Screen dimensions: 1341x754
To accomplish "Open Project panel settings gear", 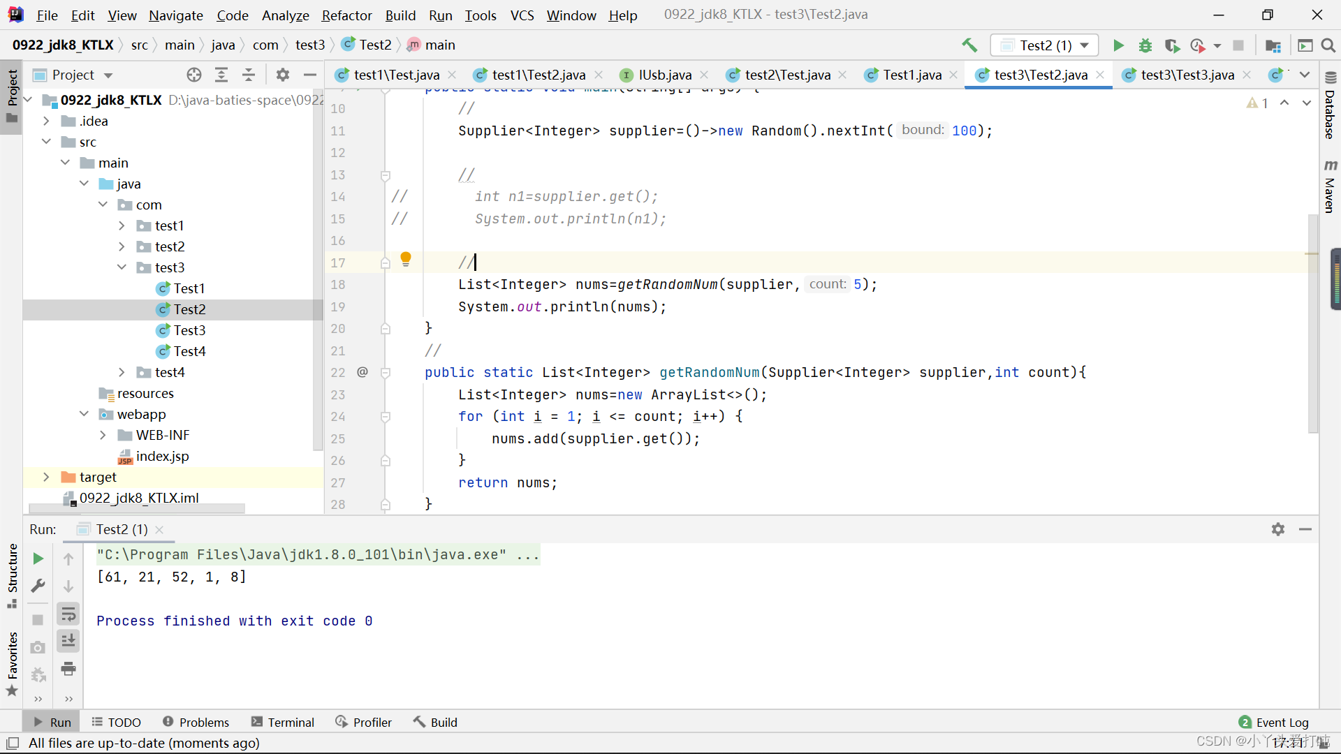I will click(x=283, y=75).
